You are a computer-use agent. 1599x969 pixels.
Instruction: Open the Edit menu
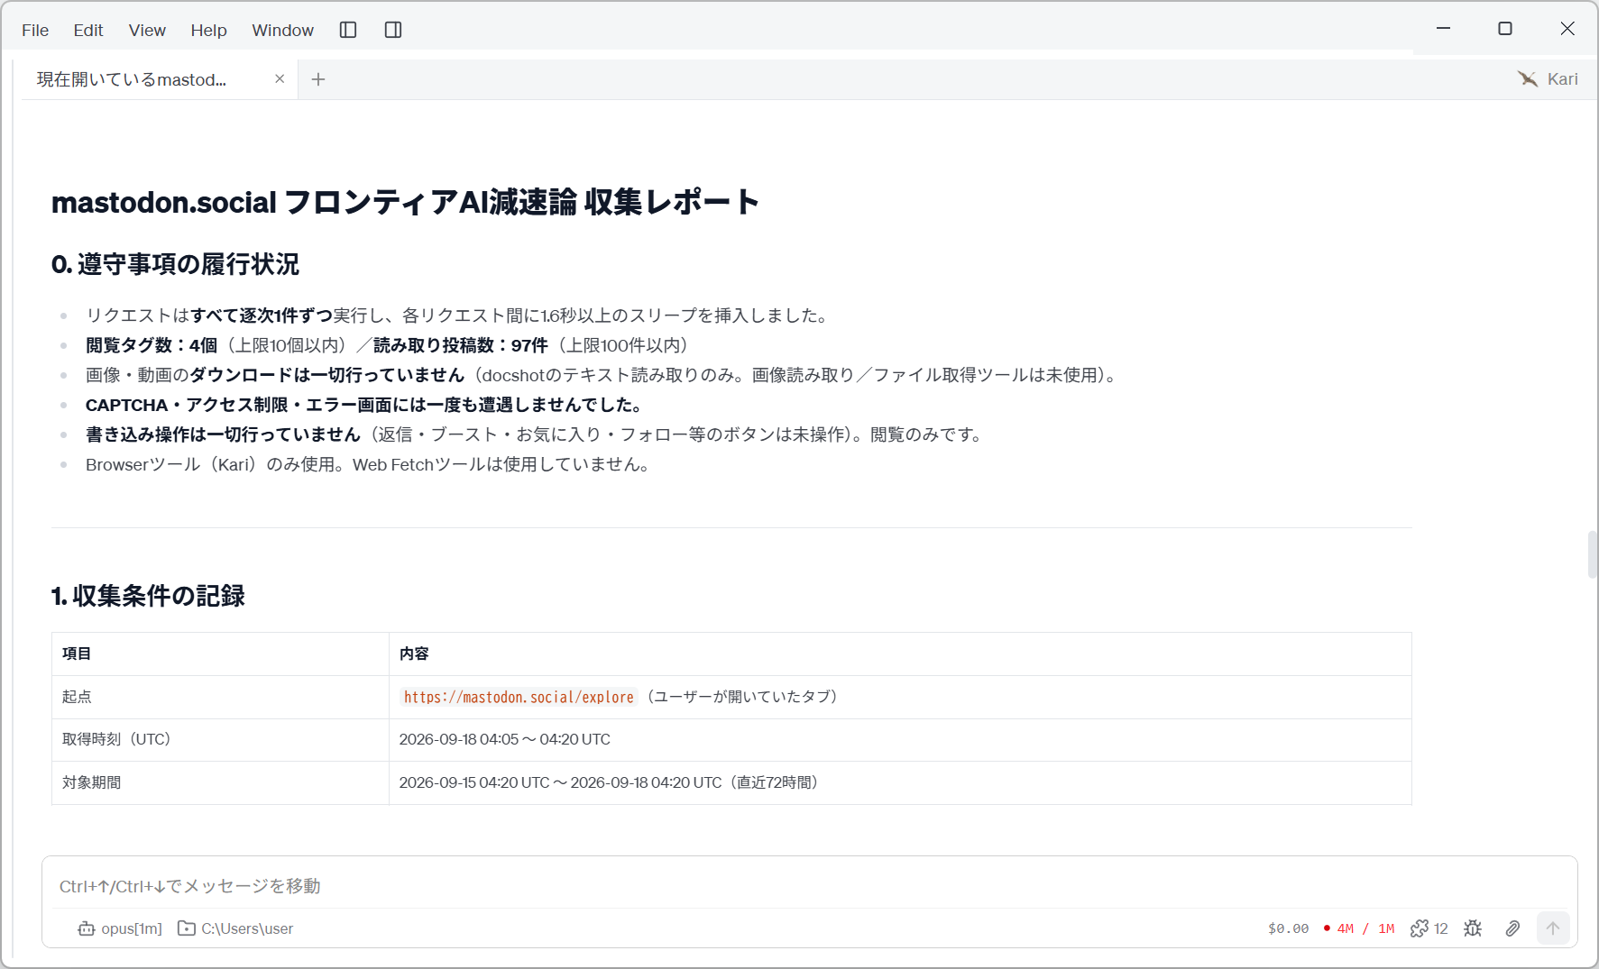coord(88,30)
